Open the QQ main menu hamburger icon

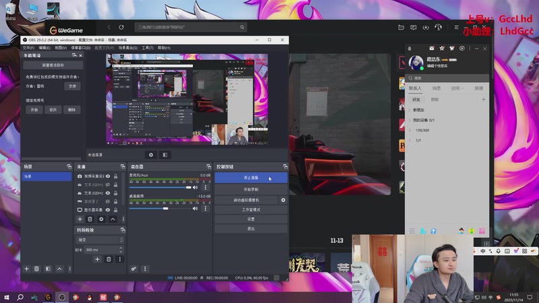point(412,231)
